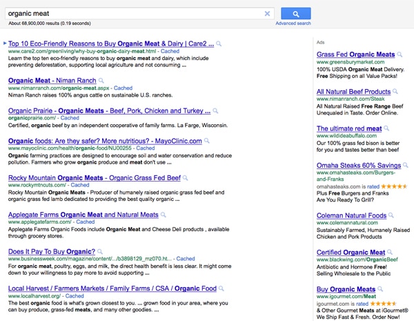Open the Cached link under the Niman Ranch result
The height and width of the screenshot is (321, 414).
(x=123, y=88)
